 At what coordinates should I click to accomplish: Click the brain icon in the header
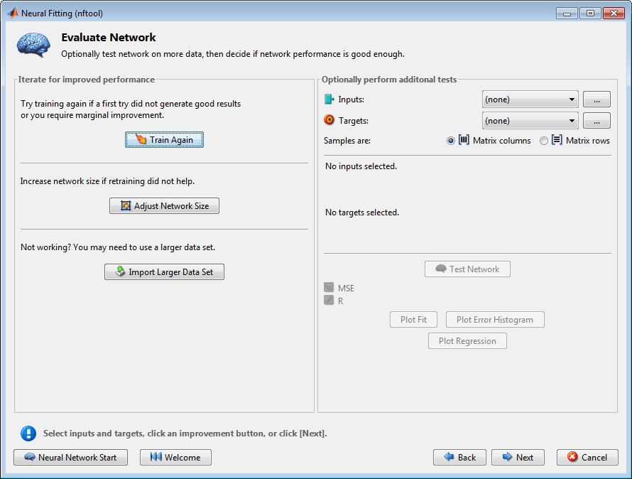[33, 45]
